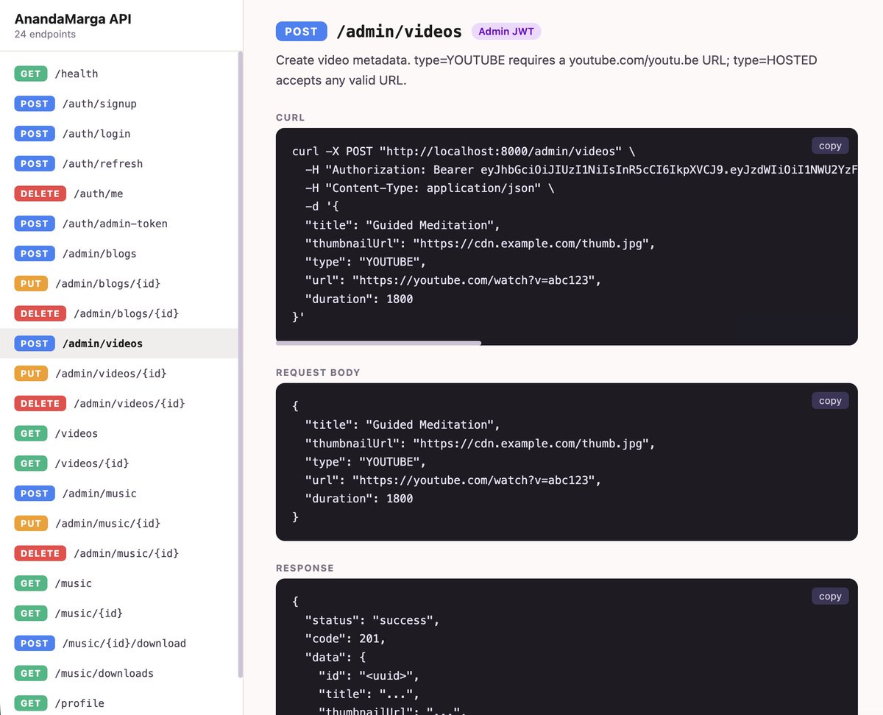Image resolution: width=883 pixels, height=715 pixels.
Task: Click the POST method badge in header
Action: point(301,32)
